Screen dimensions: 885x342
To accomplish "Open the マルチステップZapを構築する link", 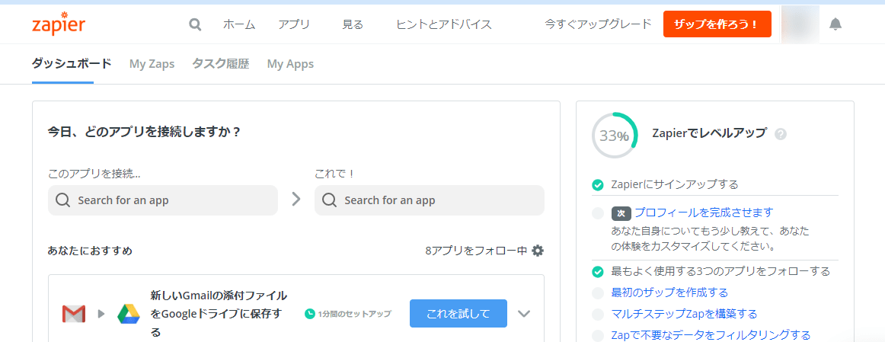I will pos(684,315).
